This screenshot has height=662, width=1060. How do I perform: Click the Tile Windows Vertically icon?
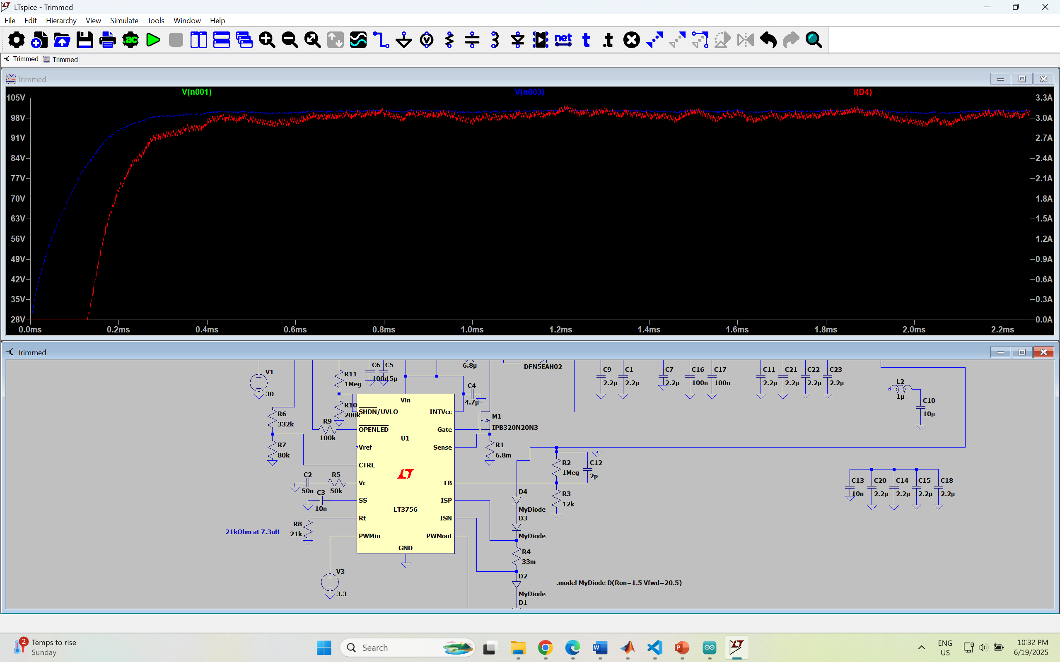coord(198,40)
